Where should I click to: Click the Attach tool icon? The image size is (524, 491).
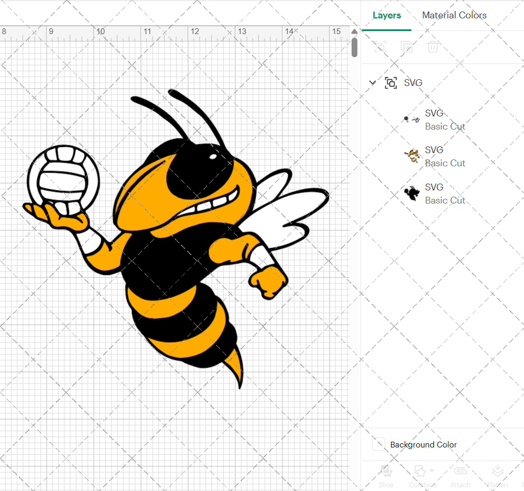(460, 471)
